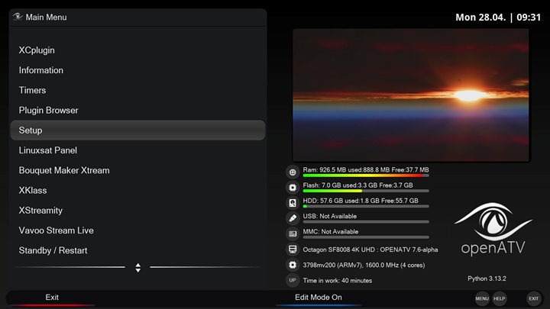The width and height of the screenshot is (550, 309).
Task: Click the 'Main Menu' title text
Action: coord(46,17)
